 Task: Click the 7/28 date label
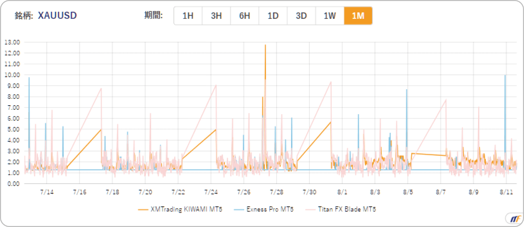[x=277, y=192]
